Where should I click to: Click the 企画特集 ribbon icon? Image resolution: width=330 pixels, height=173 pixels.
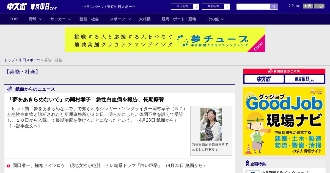coord(247,163)
